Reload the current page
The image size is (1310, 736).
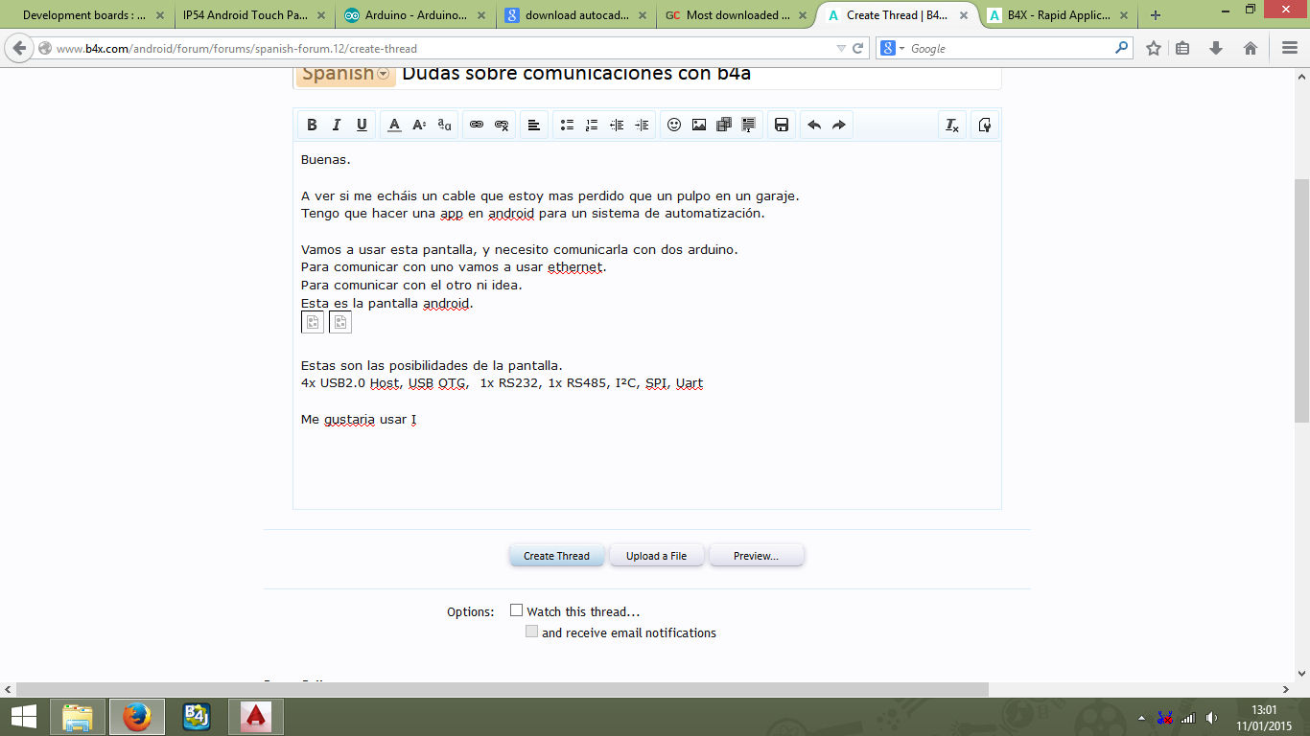[858, 48]
